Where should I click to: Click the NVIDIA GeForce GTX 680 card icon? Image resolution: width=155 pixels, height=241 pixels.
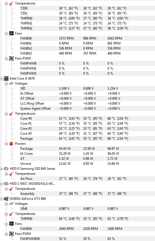[x=6, y=199]
